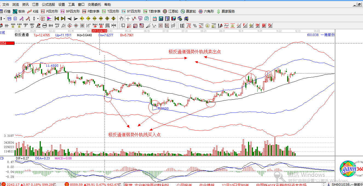The height and width of the screenshot is (186, 363).
Task: Jump to first bar with skip-to-start icon
Action: click(x=57, y=19)
